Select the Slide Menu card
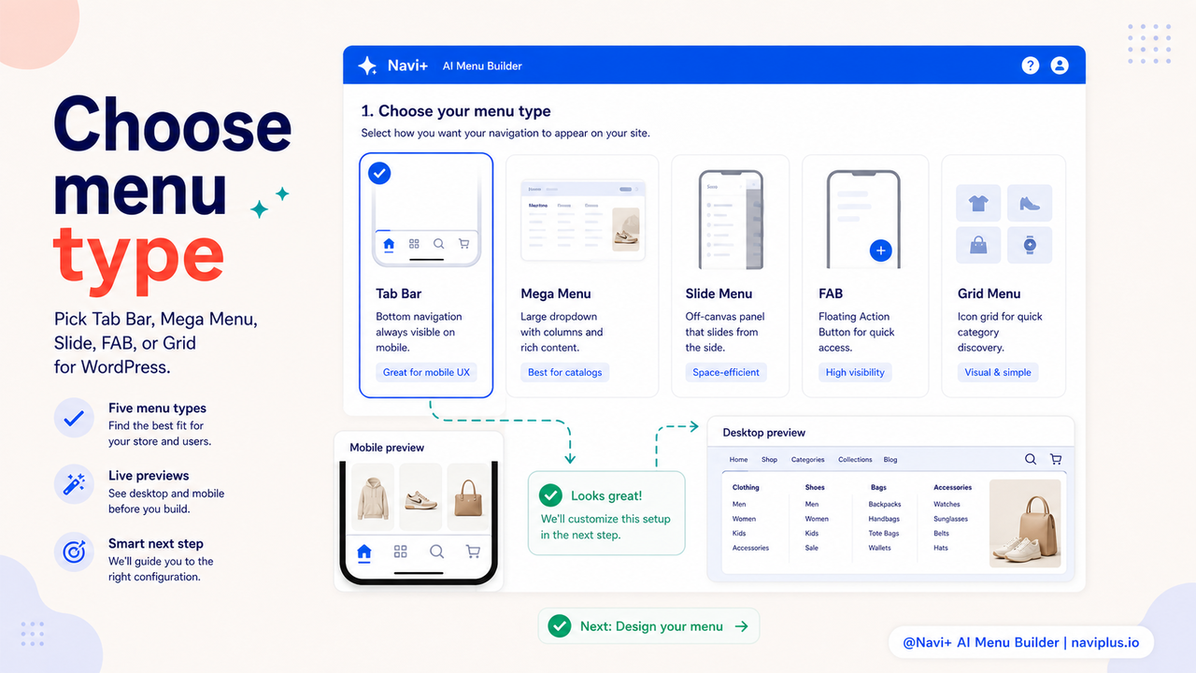 pyautogui.click(x=731, y=276)
